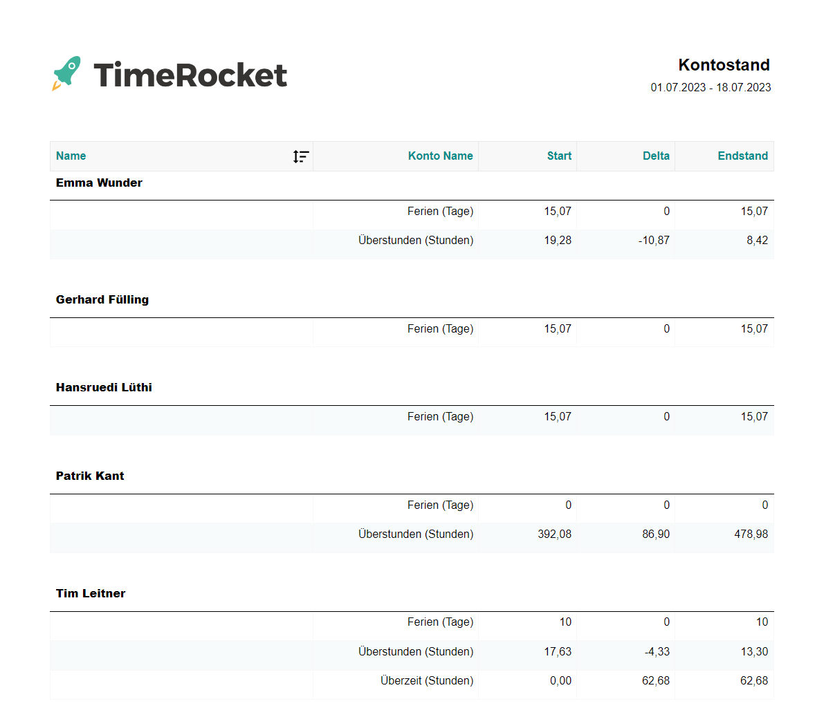Select the Patrik Kant group heading

(x=90, y=476)
